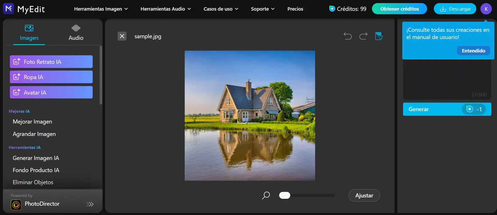This screenshot has width=497, height=215.
Task: Expand the Casos de uso menu
Action: (221, 9)
